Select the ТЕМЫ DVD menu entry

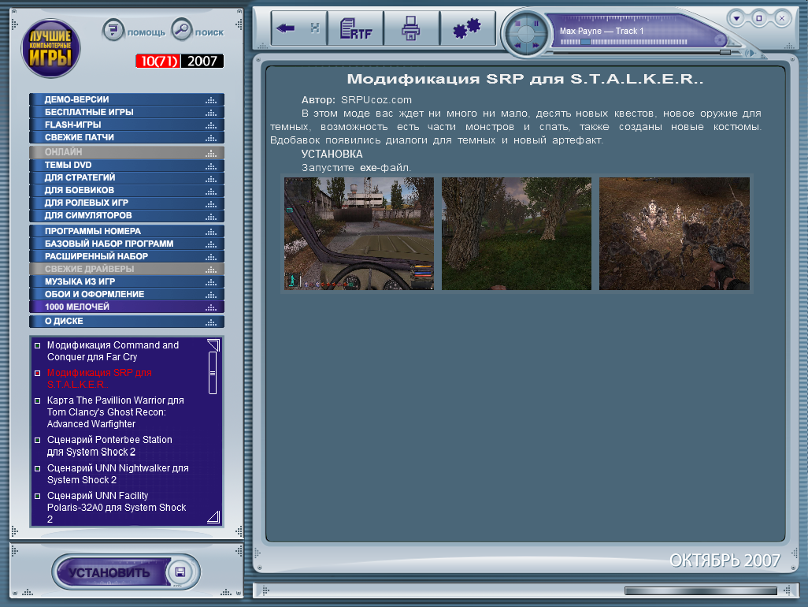pos(127,165)
